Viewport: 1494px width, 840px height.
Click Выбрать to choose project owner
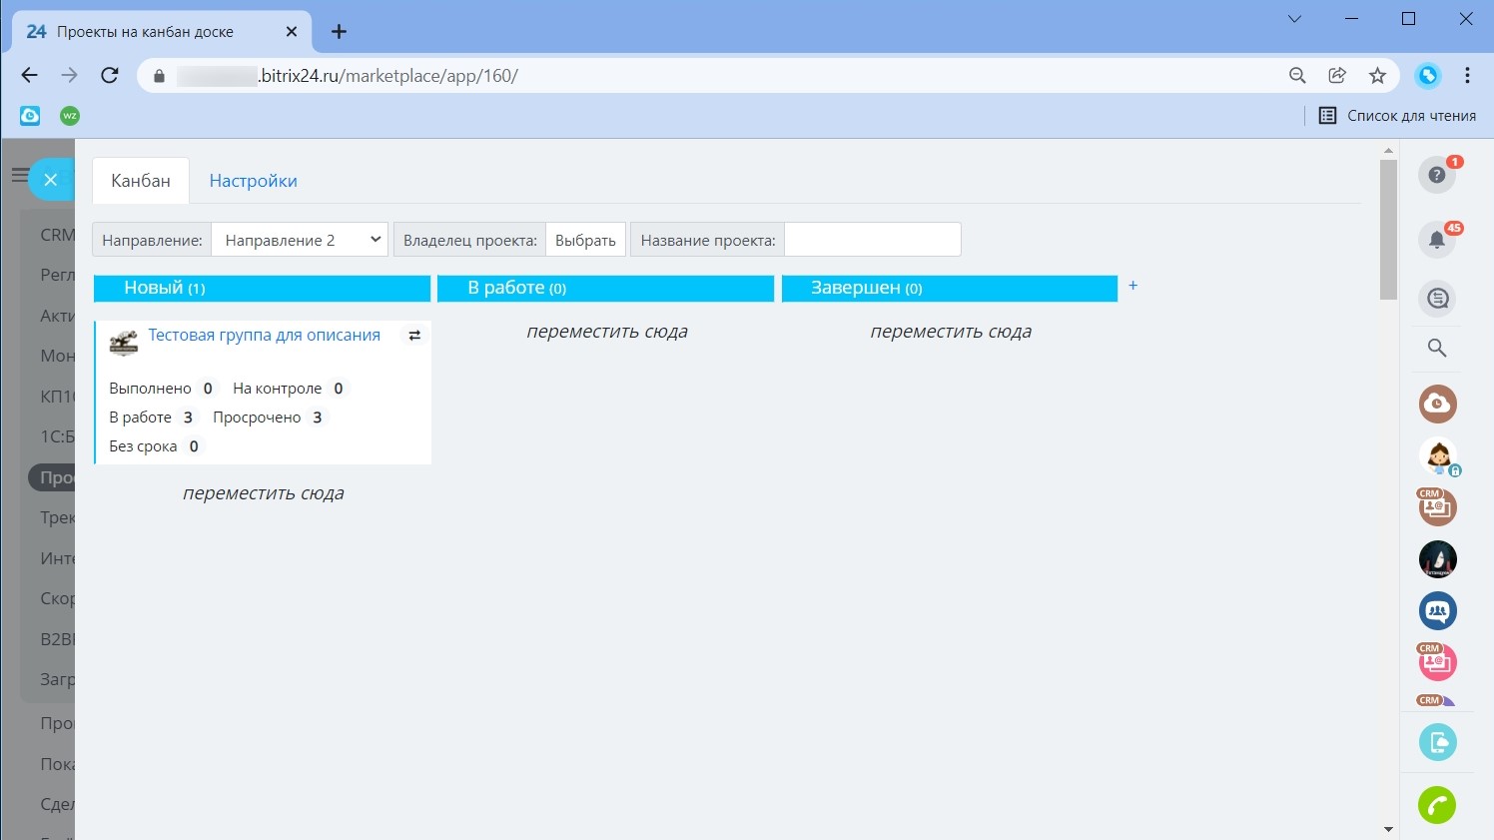click(x=586, y=240)
